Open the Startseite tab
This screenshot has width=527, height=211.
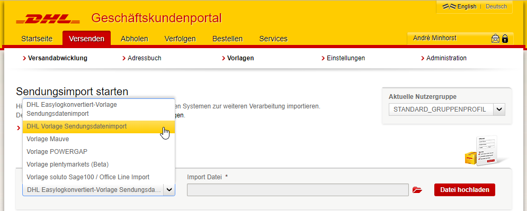(x=37, y=39)
